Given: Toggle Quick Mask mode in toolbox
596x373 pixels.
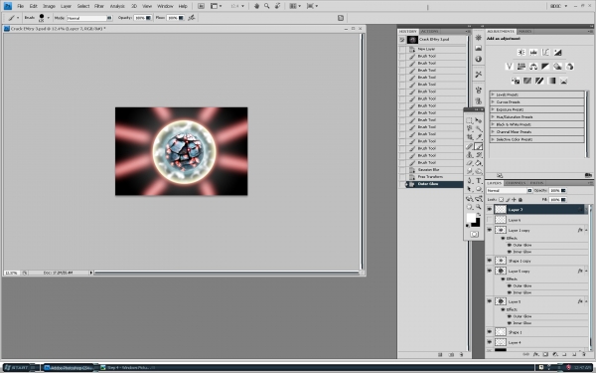Looking at the screenshot, I should [x=474, y=234].
